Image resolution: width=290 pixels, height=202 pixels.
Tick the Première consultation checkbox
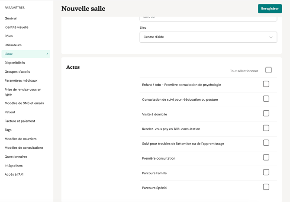266,157
